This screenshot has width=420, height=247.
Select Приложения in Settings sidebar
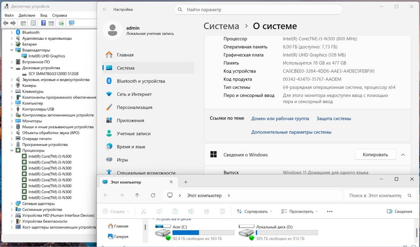(x=148, y=120)
